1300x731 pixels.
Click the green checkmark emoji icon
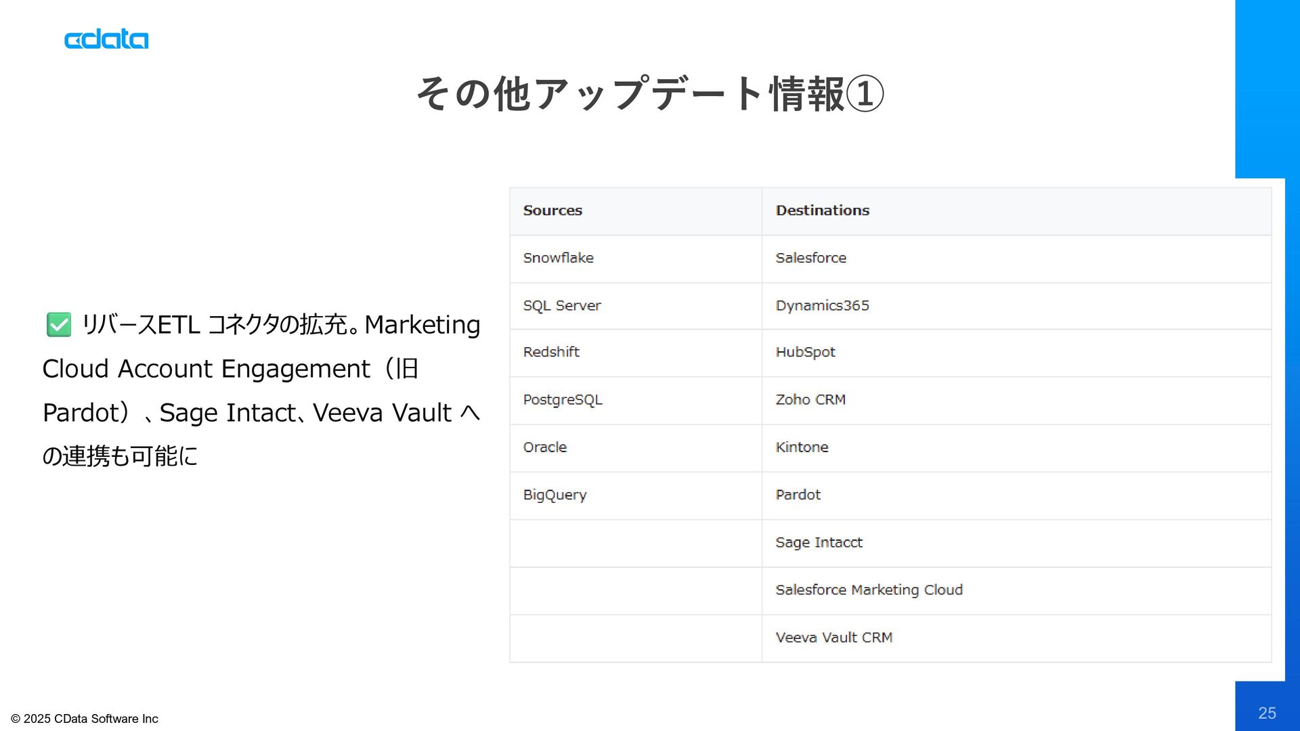[x=59, y=325]
